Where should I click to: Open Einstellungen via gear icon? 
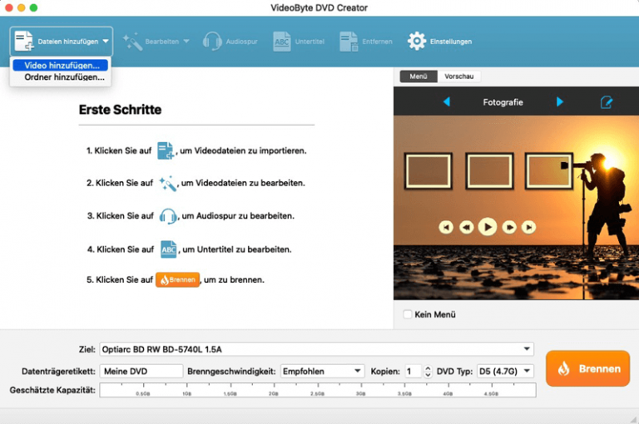tap(417, 41)
